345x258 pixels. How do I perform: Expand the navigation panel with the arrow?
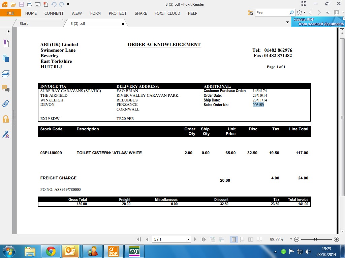point(8,31)
